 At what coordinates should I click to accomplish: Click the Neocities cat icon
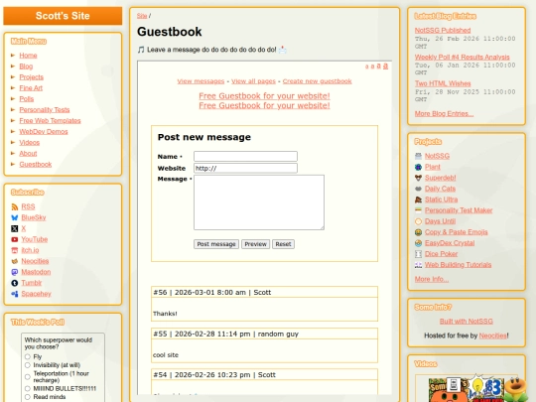click(x=14, y=261)
